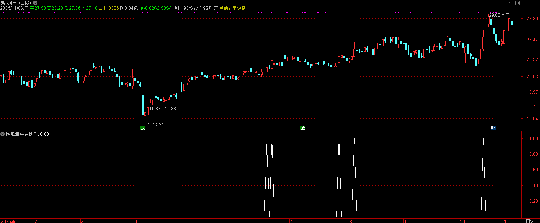The height and width of the screenshot is (223, 540).
Task: Click the 20.63 price axis label
Action: [x=532, y=77]
